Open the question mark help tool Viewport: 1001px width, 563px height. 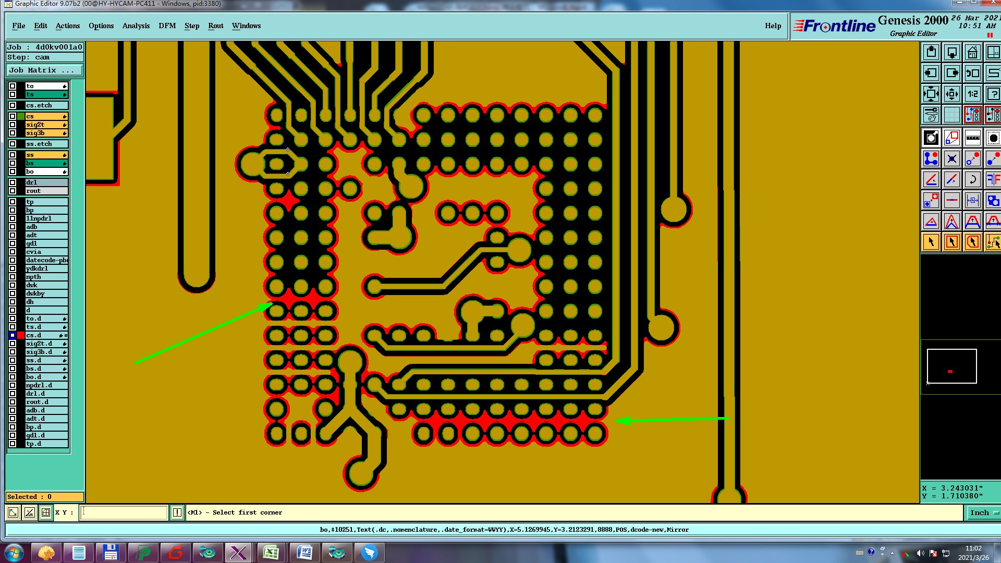tap(993, 94)
